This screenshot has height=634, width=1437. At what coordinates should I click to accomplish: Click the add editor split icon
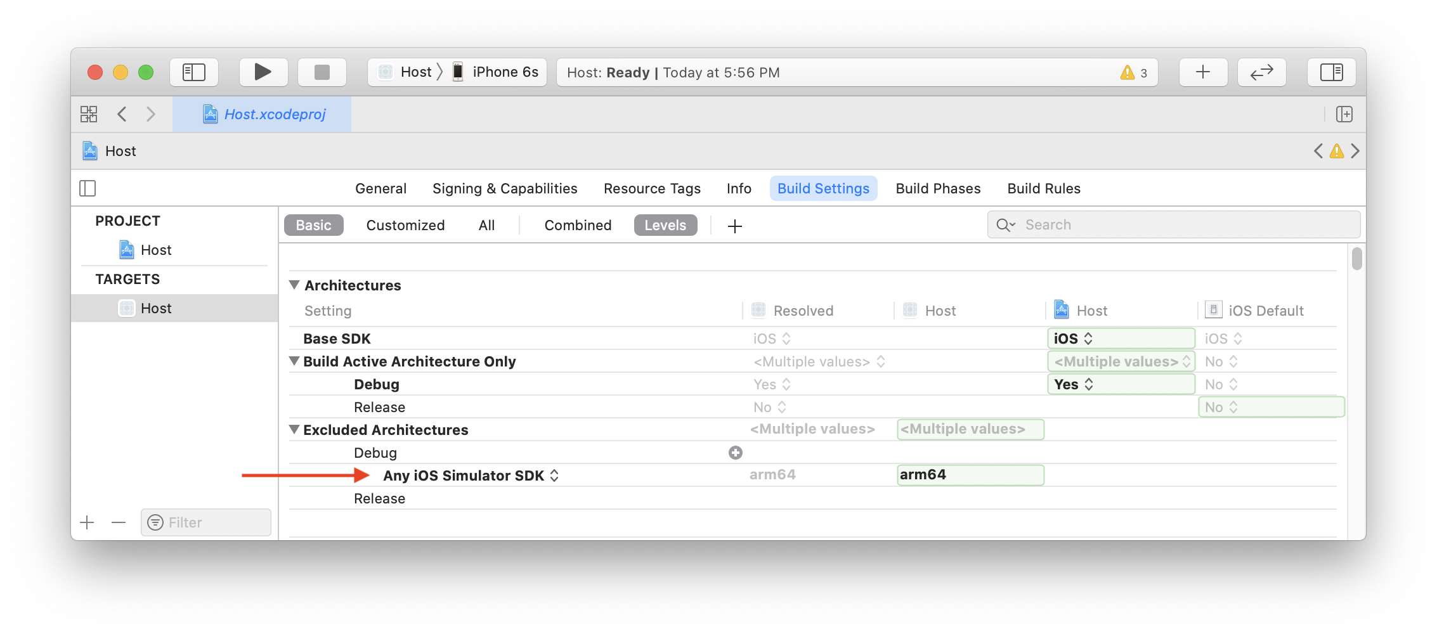(x=1344, y=114)
